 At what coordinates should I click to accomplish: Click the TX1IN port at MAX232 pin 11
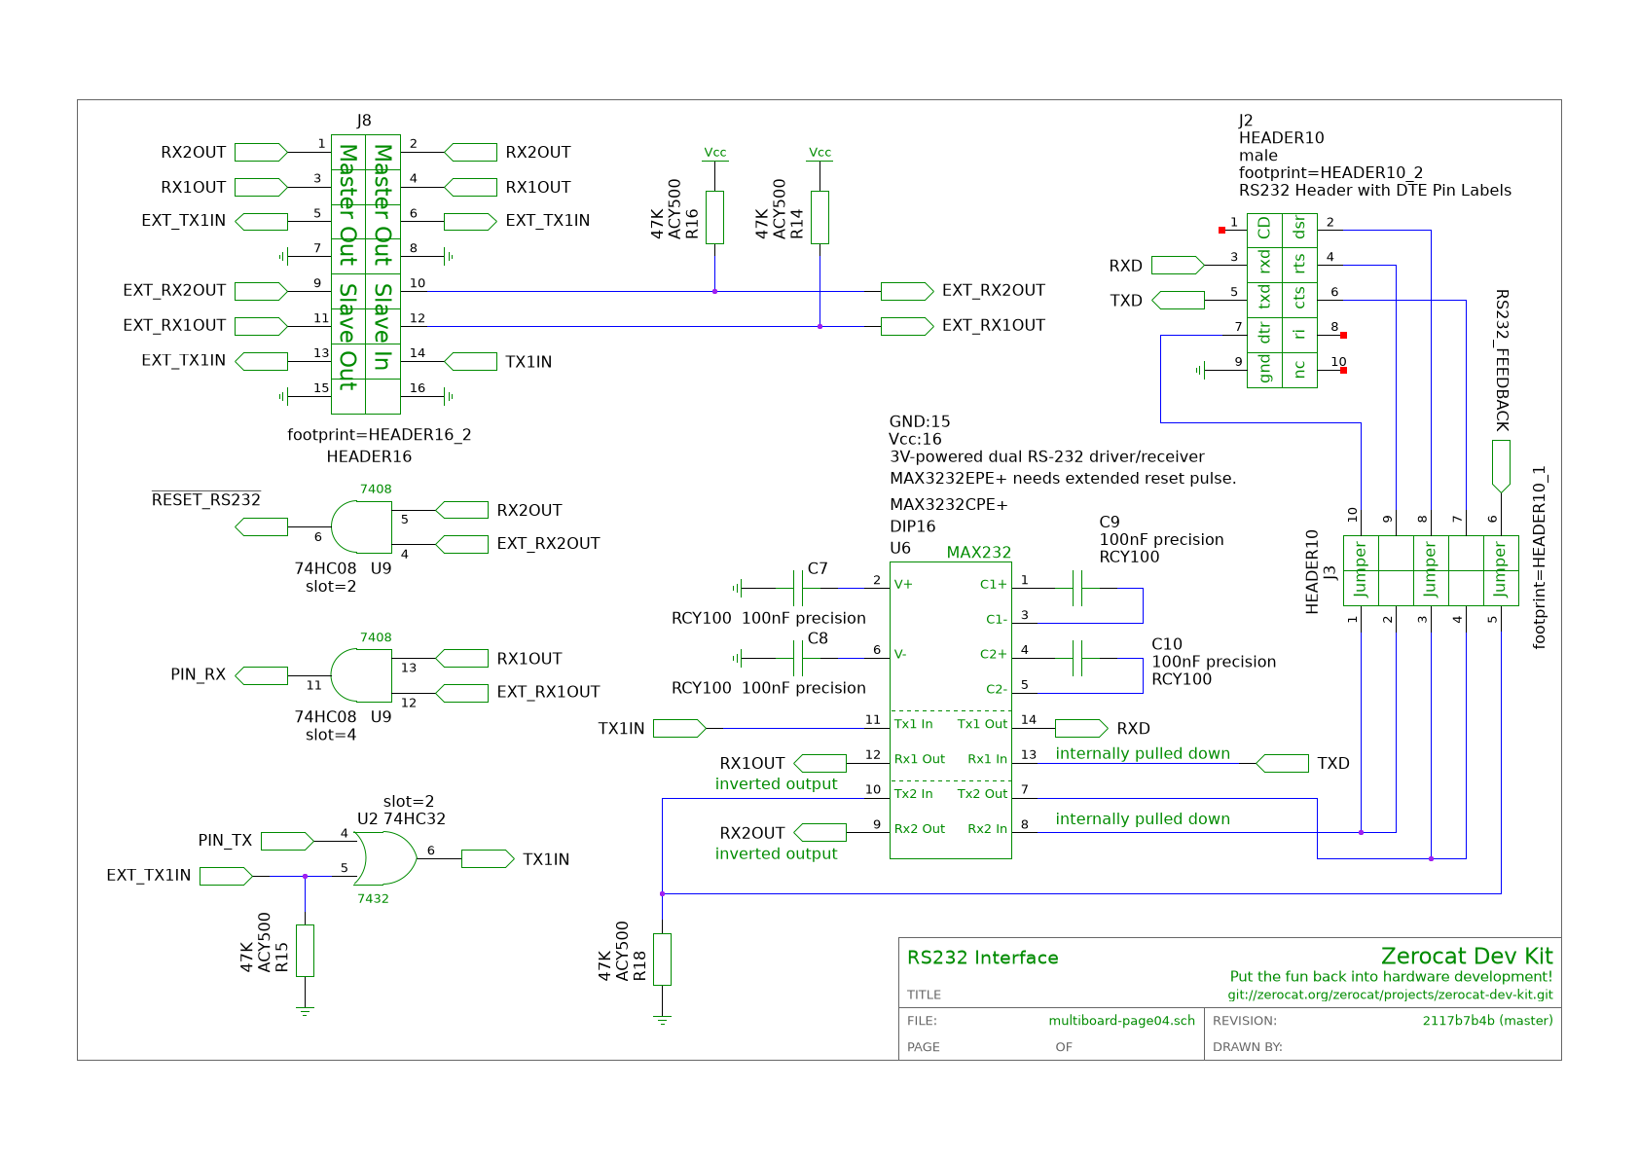[x=679, y=728]
